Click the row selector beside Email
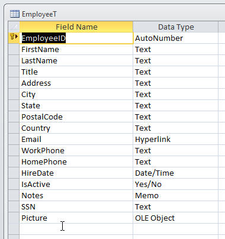Image resolution: width=225 pixels, height=239 pixels. point(14,139)
